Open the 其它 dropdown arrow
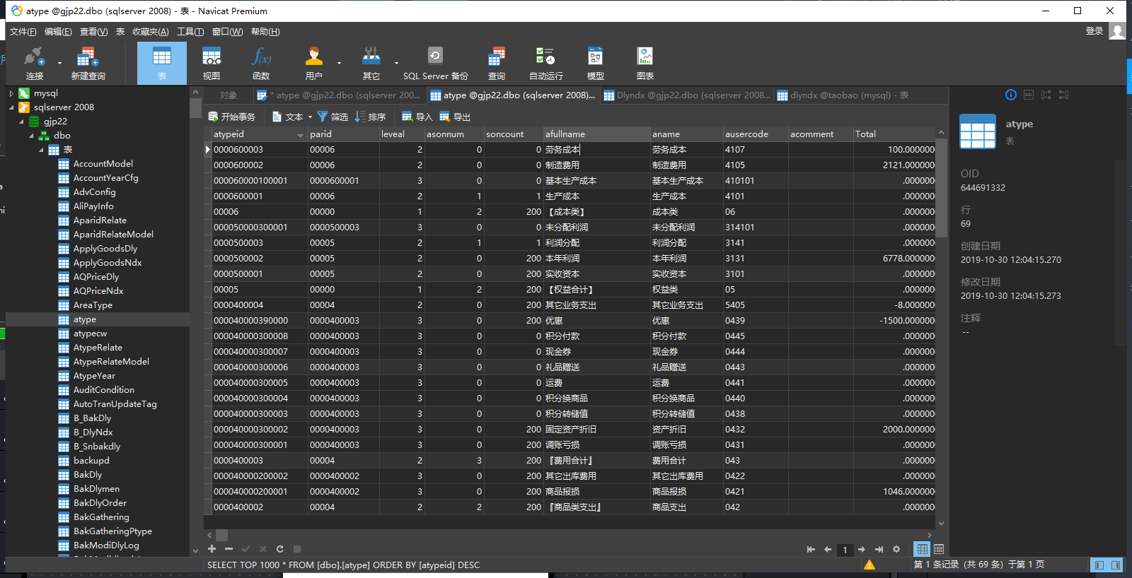Screen dimensions: 1132x578 [396, 63]
